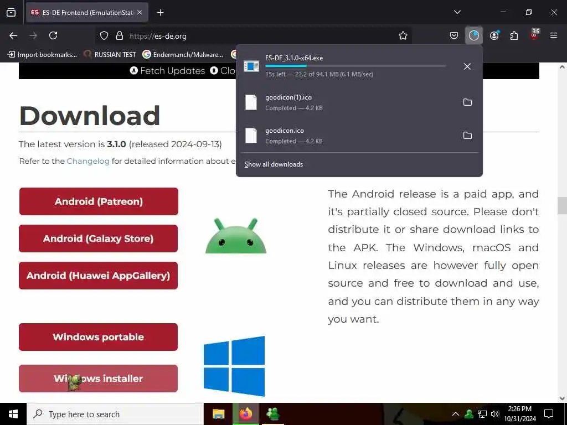
Task: Switch to Firefox in taskbar
Action: [x=245, y=414]
